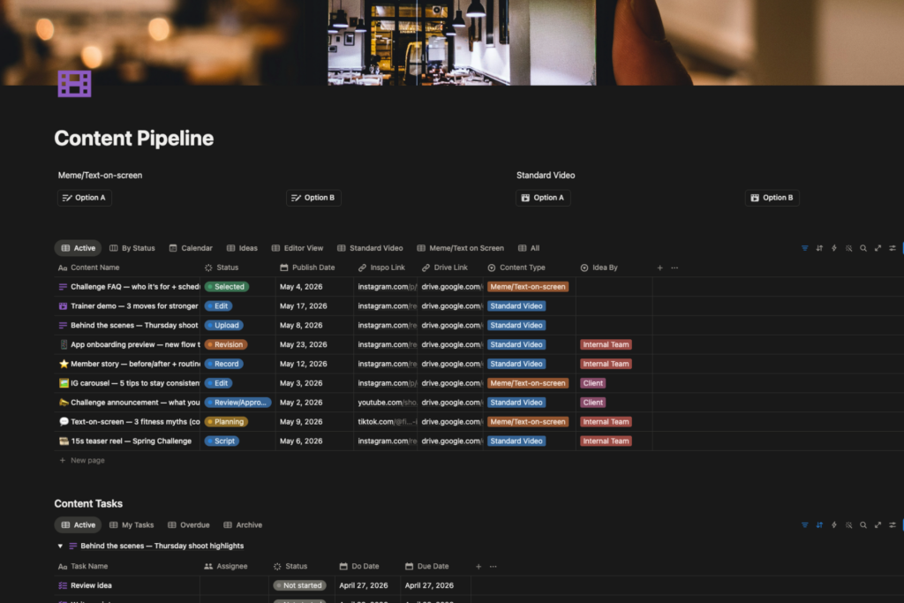Add a New page row to Content Pipeline
904x603 pixels.
(x=82, y=461)
